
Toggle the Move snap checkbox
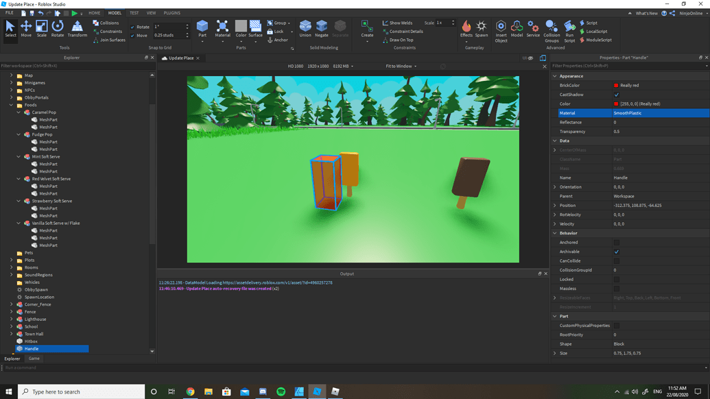(132, 35)
